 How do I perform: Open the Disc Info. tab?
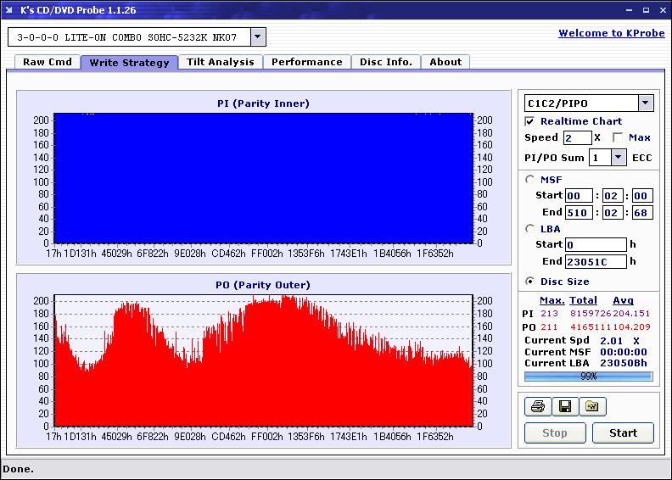(386, 62)
